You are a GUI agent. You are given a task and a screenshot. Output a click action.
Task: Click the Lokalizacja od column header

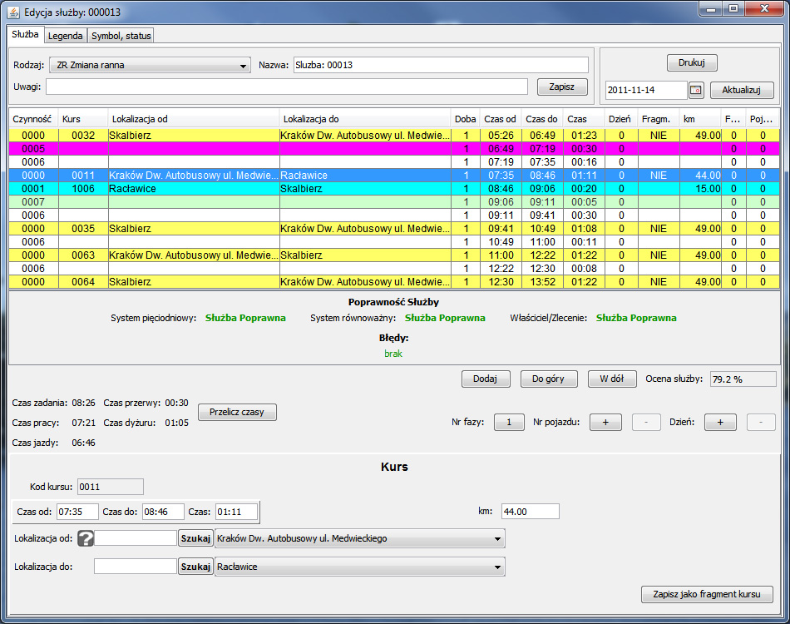pos(194,119)
